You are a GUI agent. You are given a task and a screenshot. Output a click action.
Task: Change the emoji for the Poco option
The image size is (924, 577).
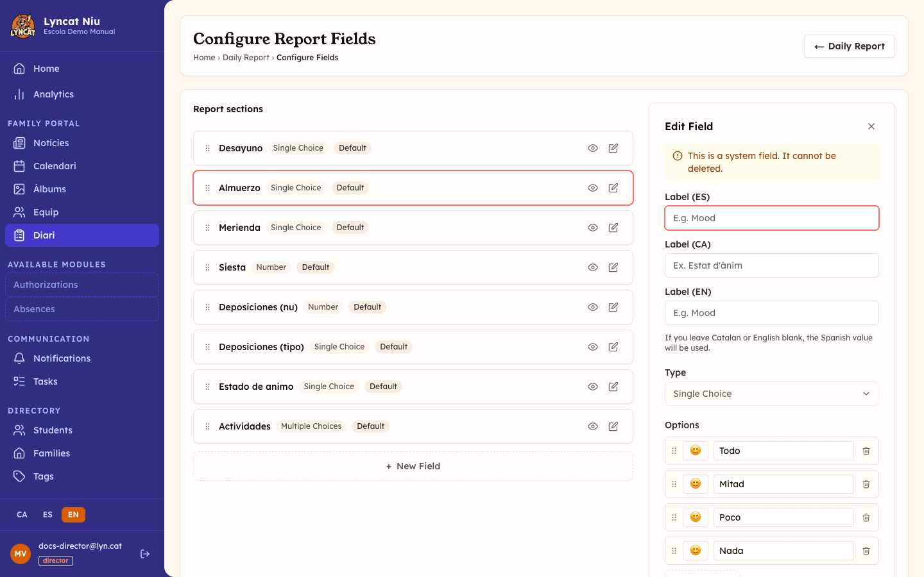pyautogui.click(x=696, y=517)
